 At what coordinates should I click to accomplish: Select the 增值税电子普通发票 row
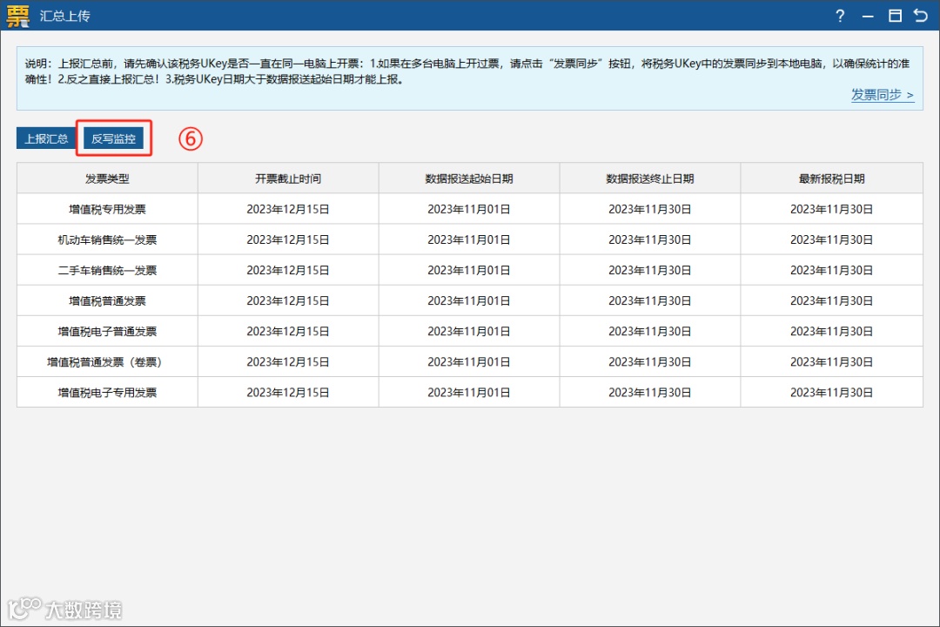(x=470, y=331)
